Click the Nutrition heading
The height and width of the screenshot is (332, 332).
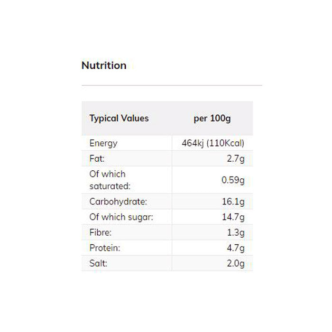click(104, 65)
